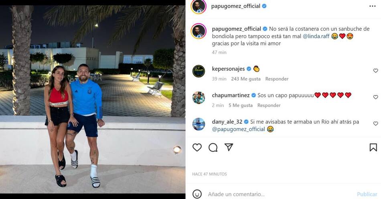This screenshot has width=381, height=199.
Task: Open chapumartinez profile avatar
Action: pyautogui.click(x=199, y=97)
